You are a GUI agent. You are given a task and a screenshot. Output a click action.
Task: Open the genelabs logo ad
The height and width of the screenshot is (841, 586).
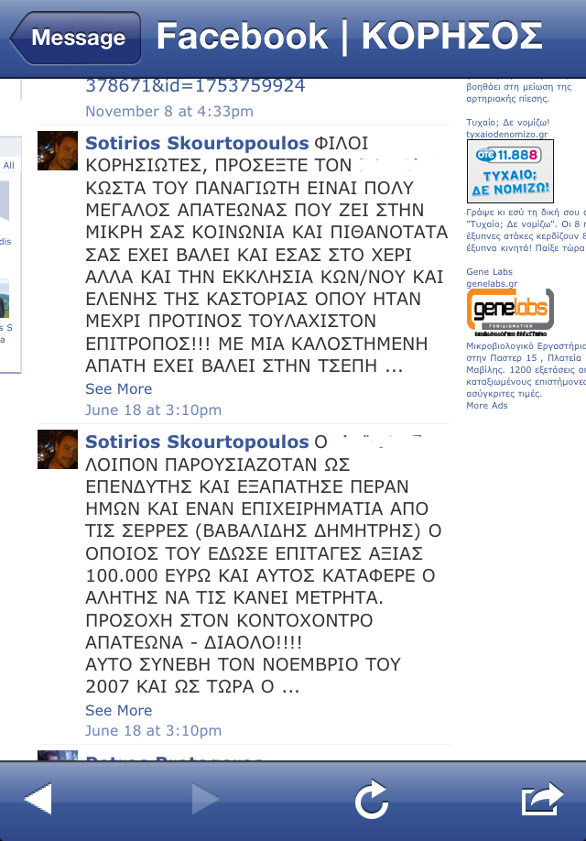tap(510, 312)
